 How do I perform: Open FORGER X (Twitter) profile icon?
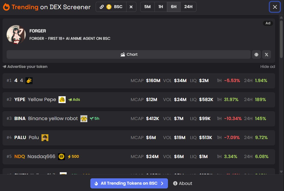pos(266,54)
